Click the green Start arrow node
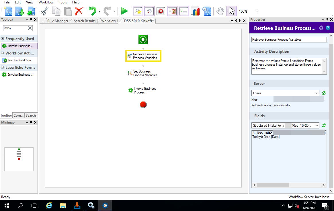This screenshot has width=334, height=211. (143, 40)
